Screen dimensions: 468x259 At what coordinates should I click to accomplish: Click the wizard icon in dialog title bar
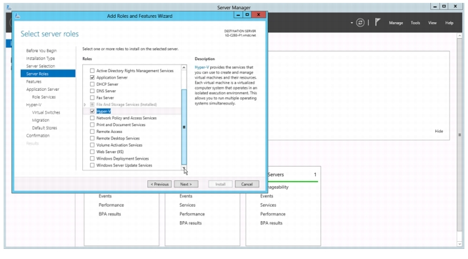tap(17, 16)
